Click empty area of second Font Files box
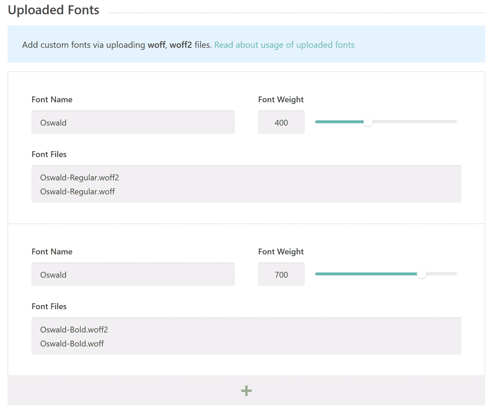This screenshot has width=494, height=412. click(291, 336)
